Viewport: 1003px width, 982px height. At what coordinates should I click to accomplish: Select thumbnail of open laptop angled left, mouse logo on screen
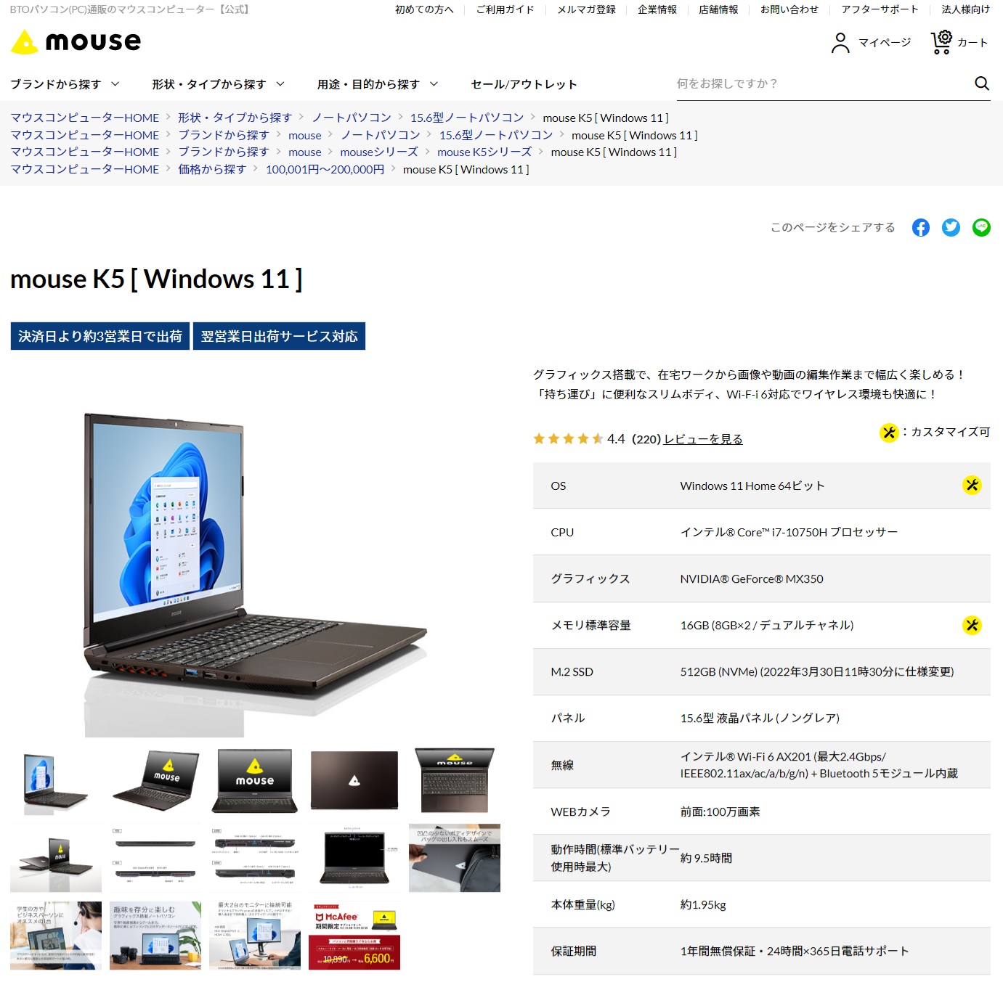pyautogui.click(x=155, y=781)
